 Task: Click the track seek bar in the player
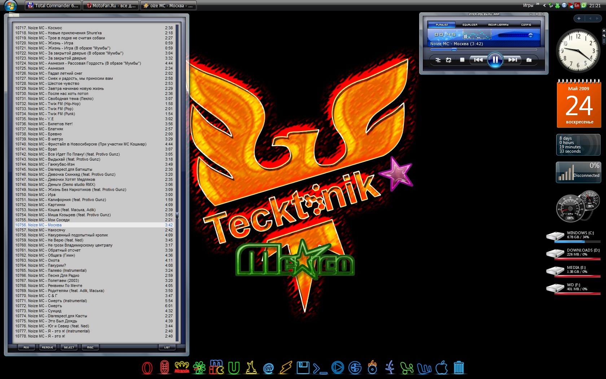483,49
